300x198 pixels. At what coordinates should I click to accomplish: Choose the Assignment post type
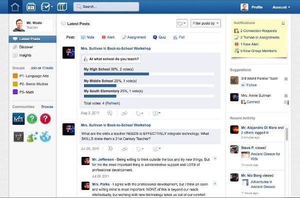[x=133, y=37]
